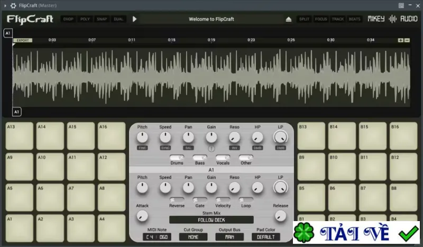Click the Attack knob

pyautogui.click(x=142, y=216)
